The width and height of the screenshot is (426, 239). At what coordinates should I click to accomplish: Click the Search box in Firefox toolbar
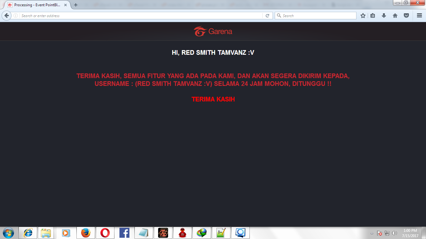click(315, 16)
